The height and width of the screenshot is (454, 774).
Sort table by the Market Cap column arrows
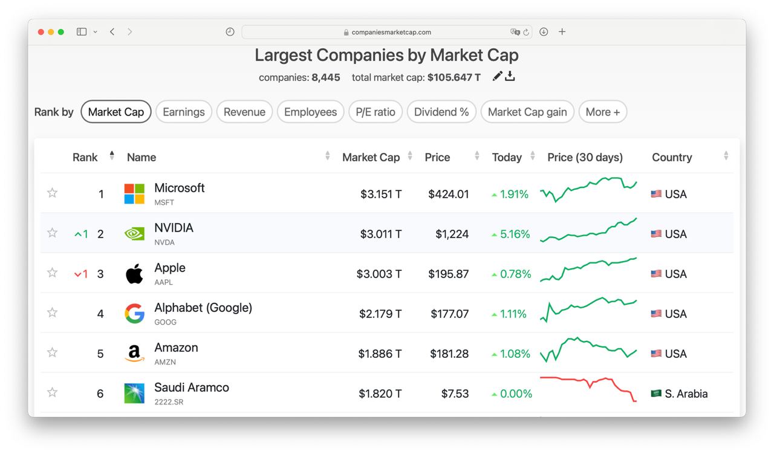click(x=410, y=157)
